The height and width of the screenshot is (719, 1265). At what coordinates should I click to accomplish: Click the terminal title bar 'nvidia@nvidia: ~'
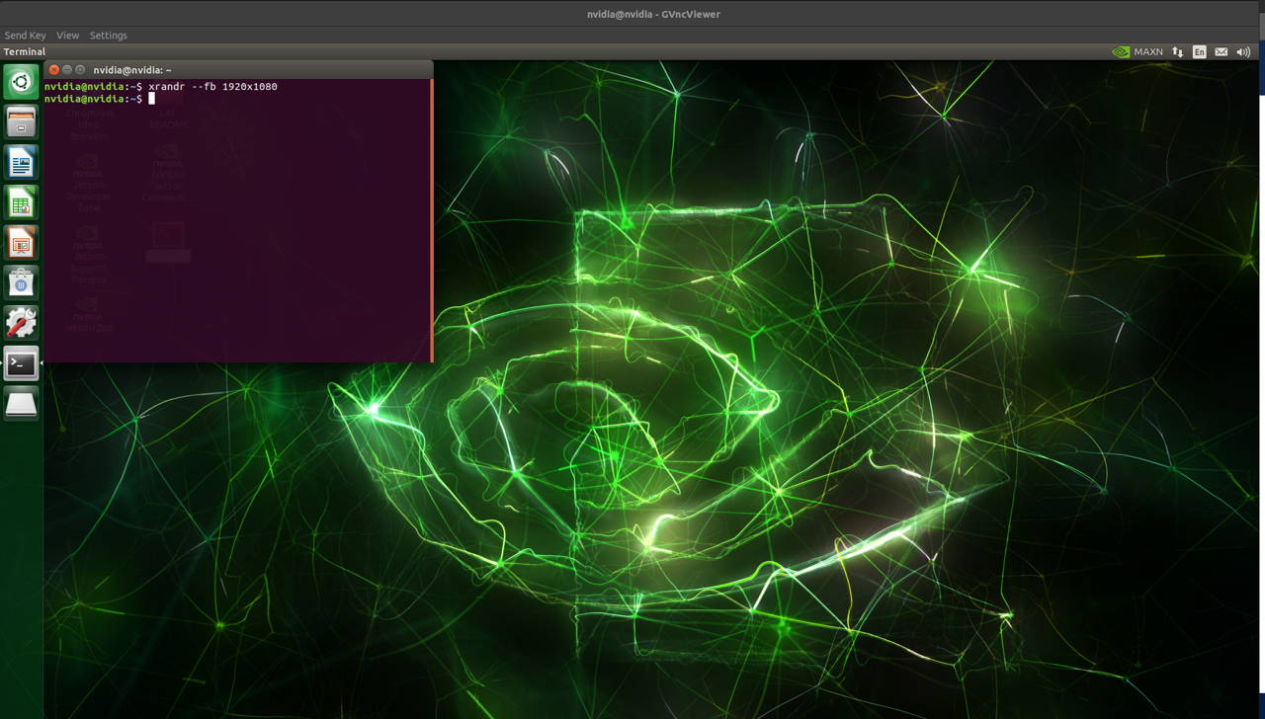[x=132, y=70]
